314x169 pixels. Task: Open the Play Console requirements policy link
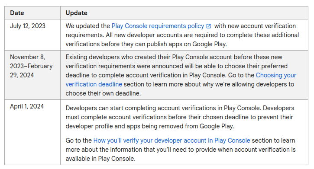[158, 26]
